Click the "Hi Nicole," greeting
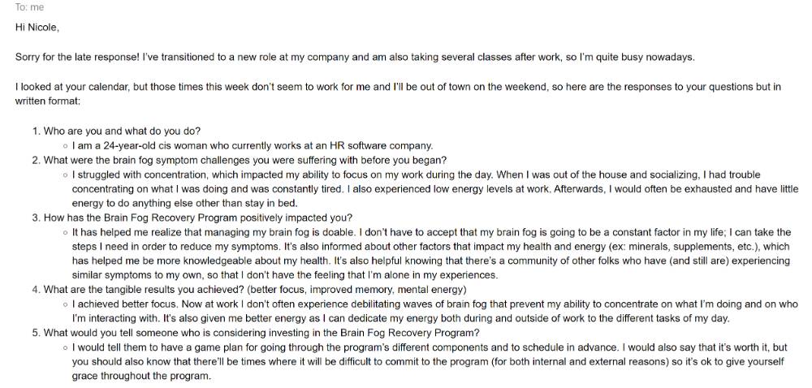812x388 pixels. pos(37,28)
